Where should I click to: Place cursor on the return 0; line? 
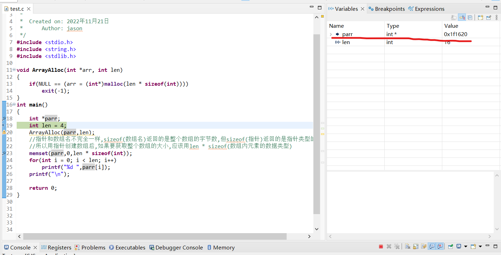[43, 188]
